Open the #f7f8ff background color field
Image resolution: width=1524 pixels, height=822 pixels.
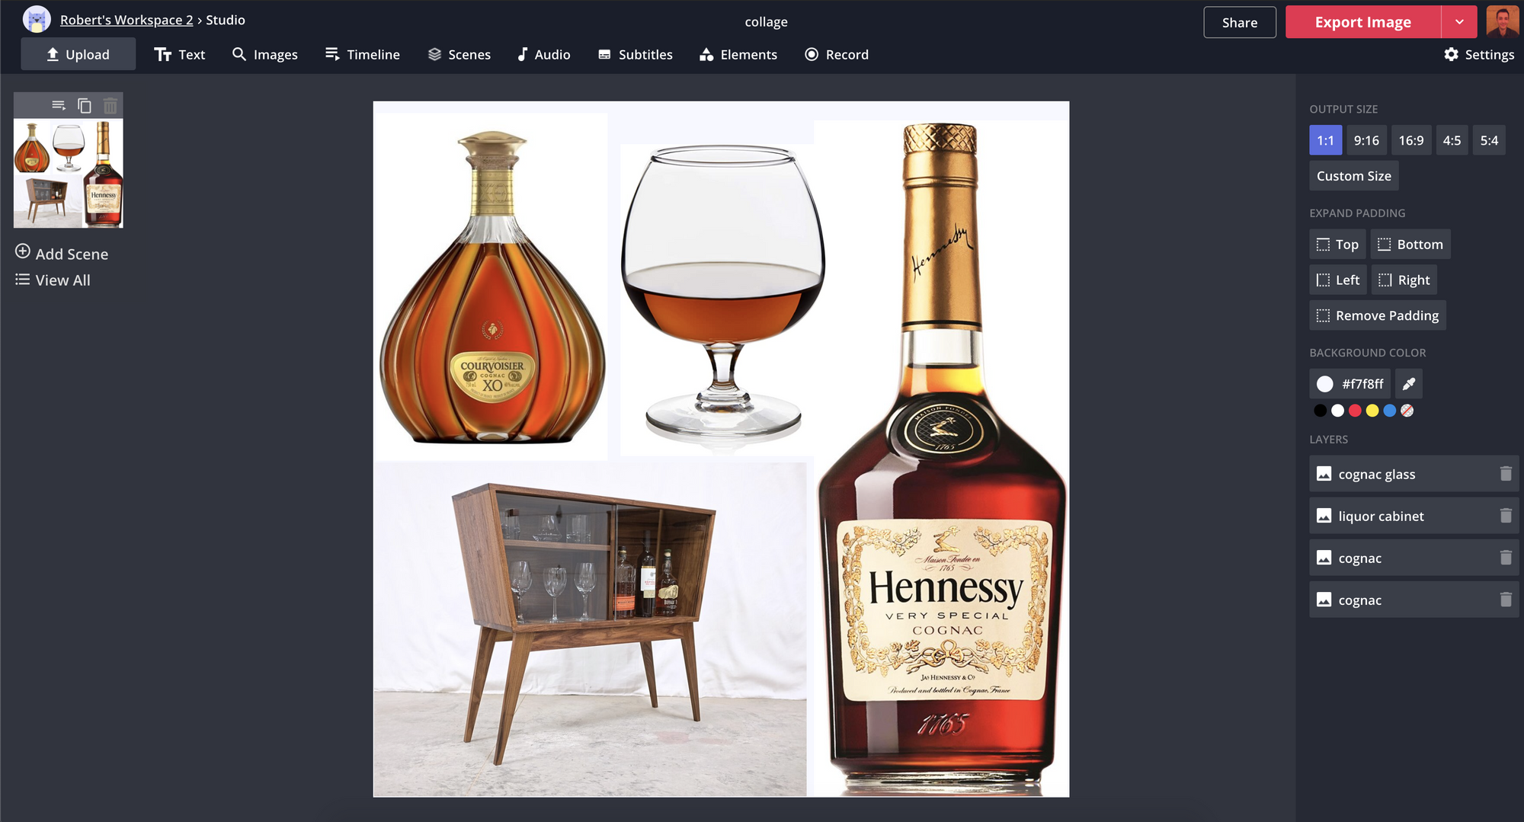coord(1350,384)
